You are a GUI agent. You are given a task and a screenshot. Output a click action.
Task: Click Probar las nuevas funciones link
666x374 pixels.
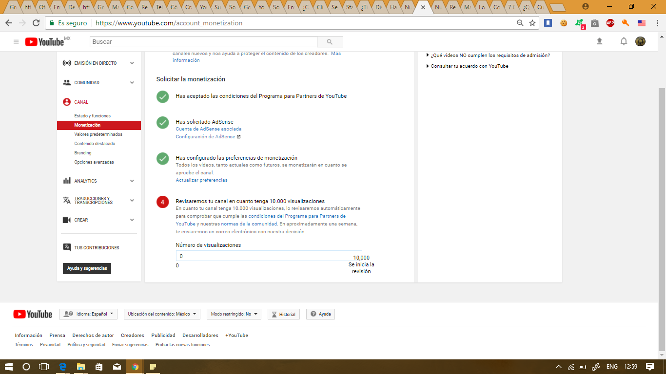coord(182,345)
